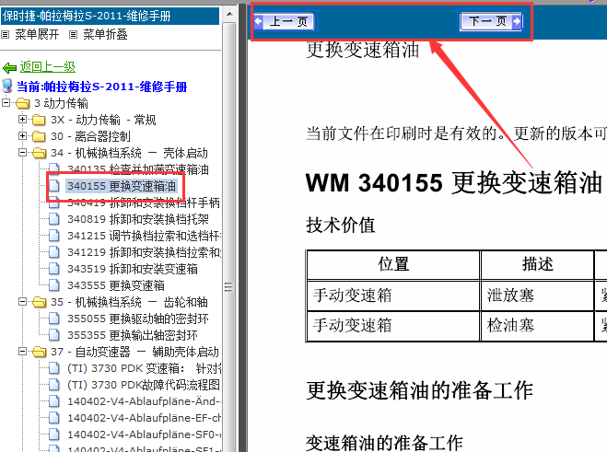This screenshot has height=452, width=607.
Task: Click page icon of (TI) 3730 PDK 变速箱
Action: tap(54, 368)
